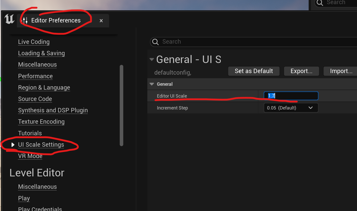This screenshot has height=211, width=357.
Task: Go to Region & Language settings
Action: 44,88
